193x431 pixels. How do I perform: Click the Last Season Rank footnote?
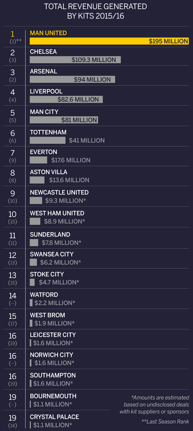165,422
